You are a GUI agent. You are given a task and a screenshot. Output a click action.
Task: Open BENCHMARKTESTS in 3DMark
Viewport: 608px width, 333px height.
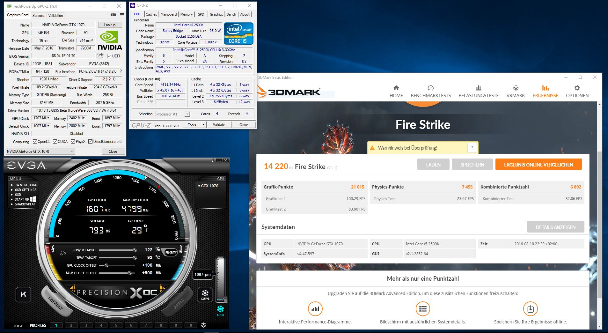point(430,92)
